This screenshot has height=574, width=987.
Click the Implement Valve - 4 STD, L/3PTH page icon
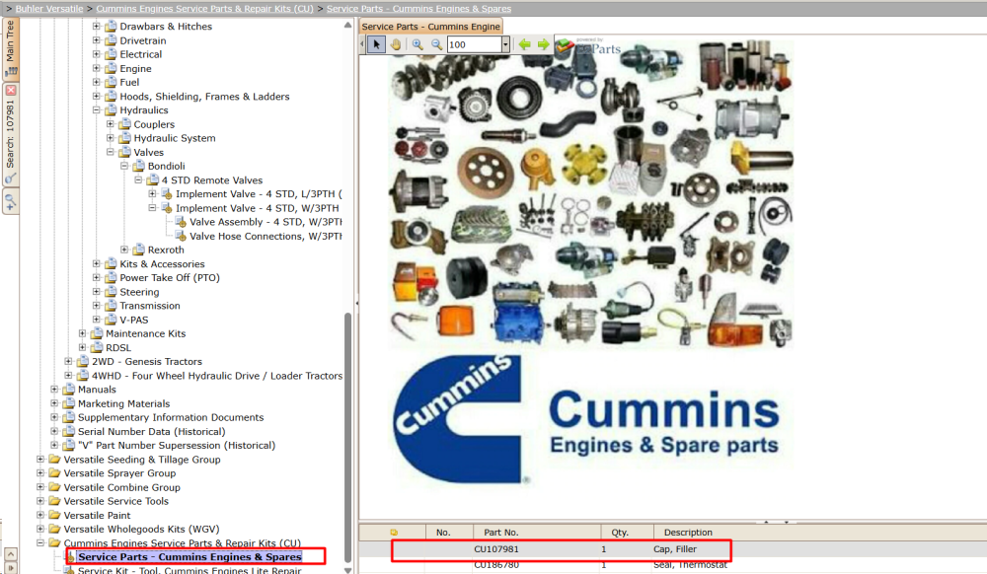click(x=167, y=193)
